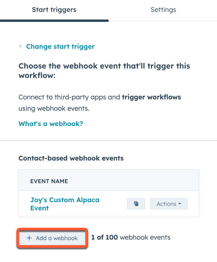The image size is (217, 262).
Task: Open the Actions dropdown for the alpaca event
Action: pos(169,203)
